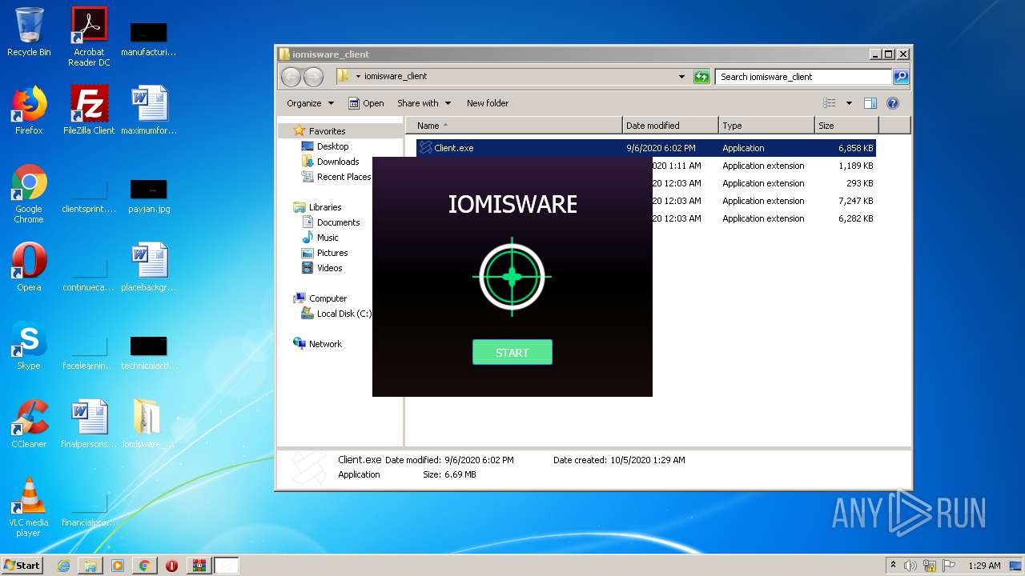Click the Explorer Forward navigation button
The height and width of the screenshot is (576, 1025).
tap(313, 77)
